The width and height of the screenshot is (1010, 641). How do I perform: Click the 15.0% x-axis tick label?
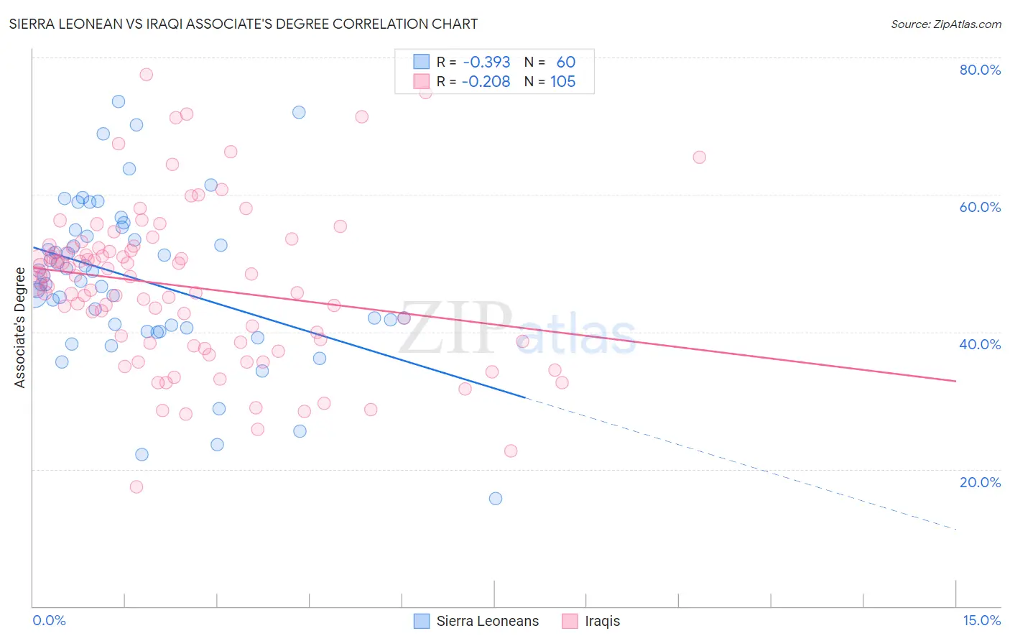[x=981, y=620]
